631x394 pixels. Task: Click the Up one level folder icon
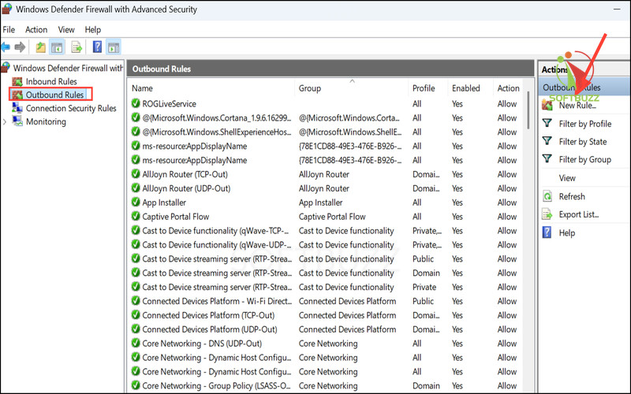click(40, 47)
